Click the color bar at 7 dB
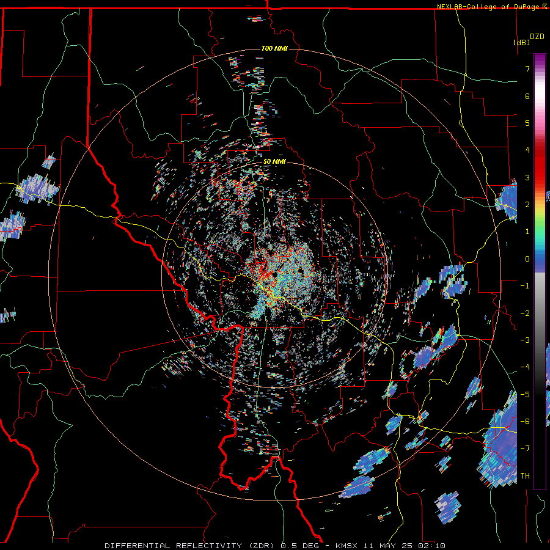The height and width of the screenshot is (550, 550). pos(540,68)
